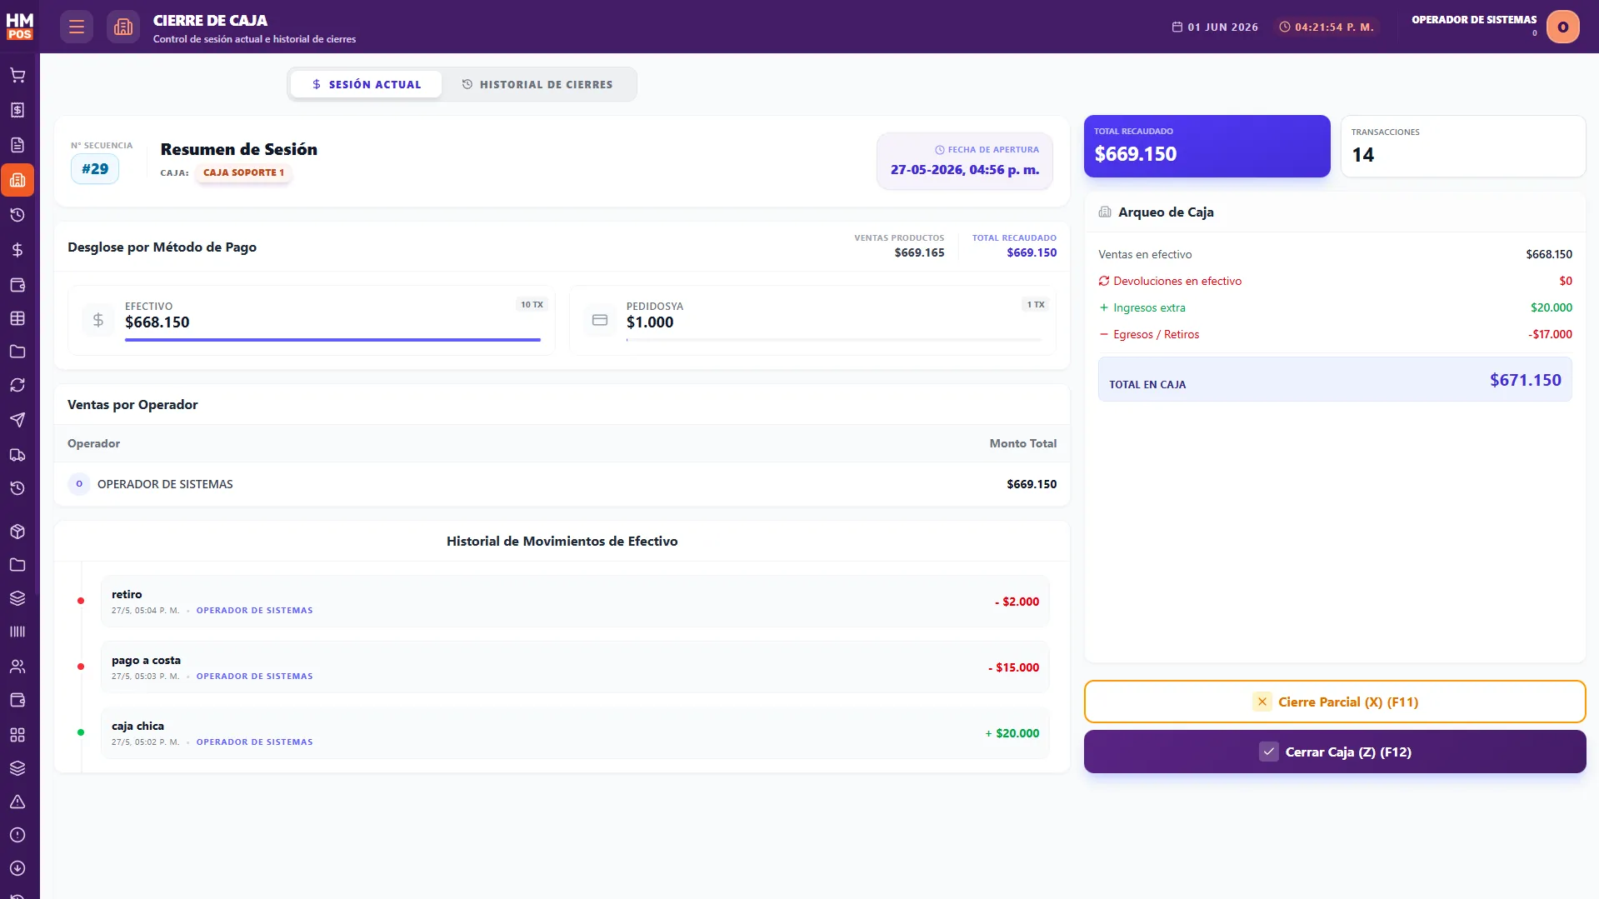Open the paper plane send sidebar icon
This screenshot has width=1599, height=899.
click(17, 420)
